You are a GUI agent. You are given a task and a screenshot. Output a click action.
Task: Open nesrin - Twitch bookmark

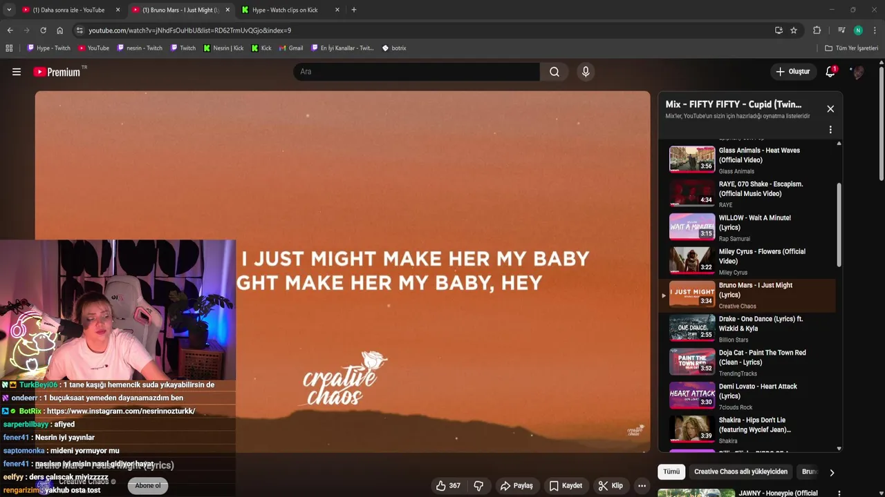(x=140, y=48)
